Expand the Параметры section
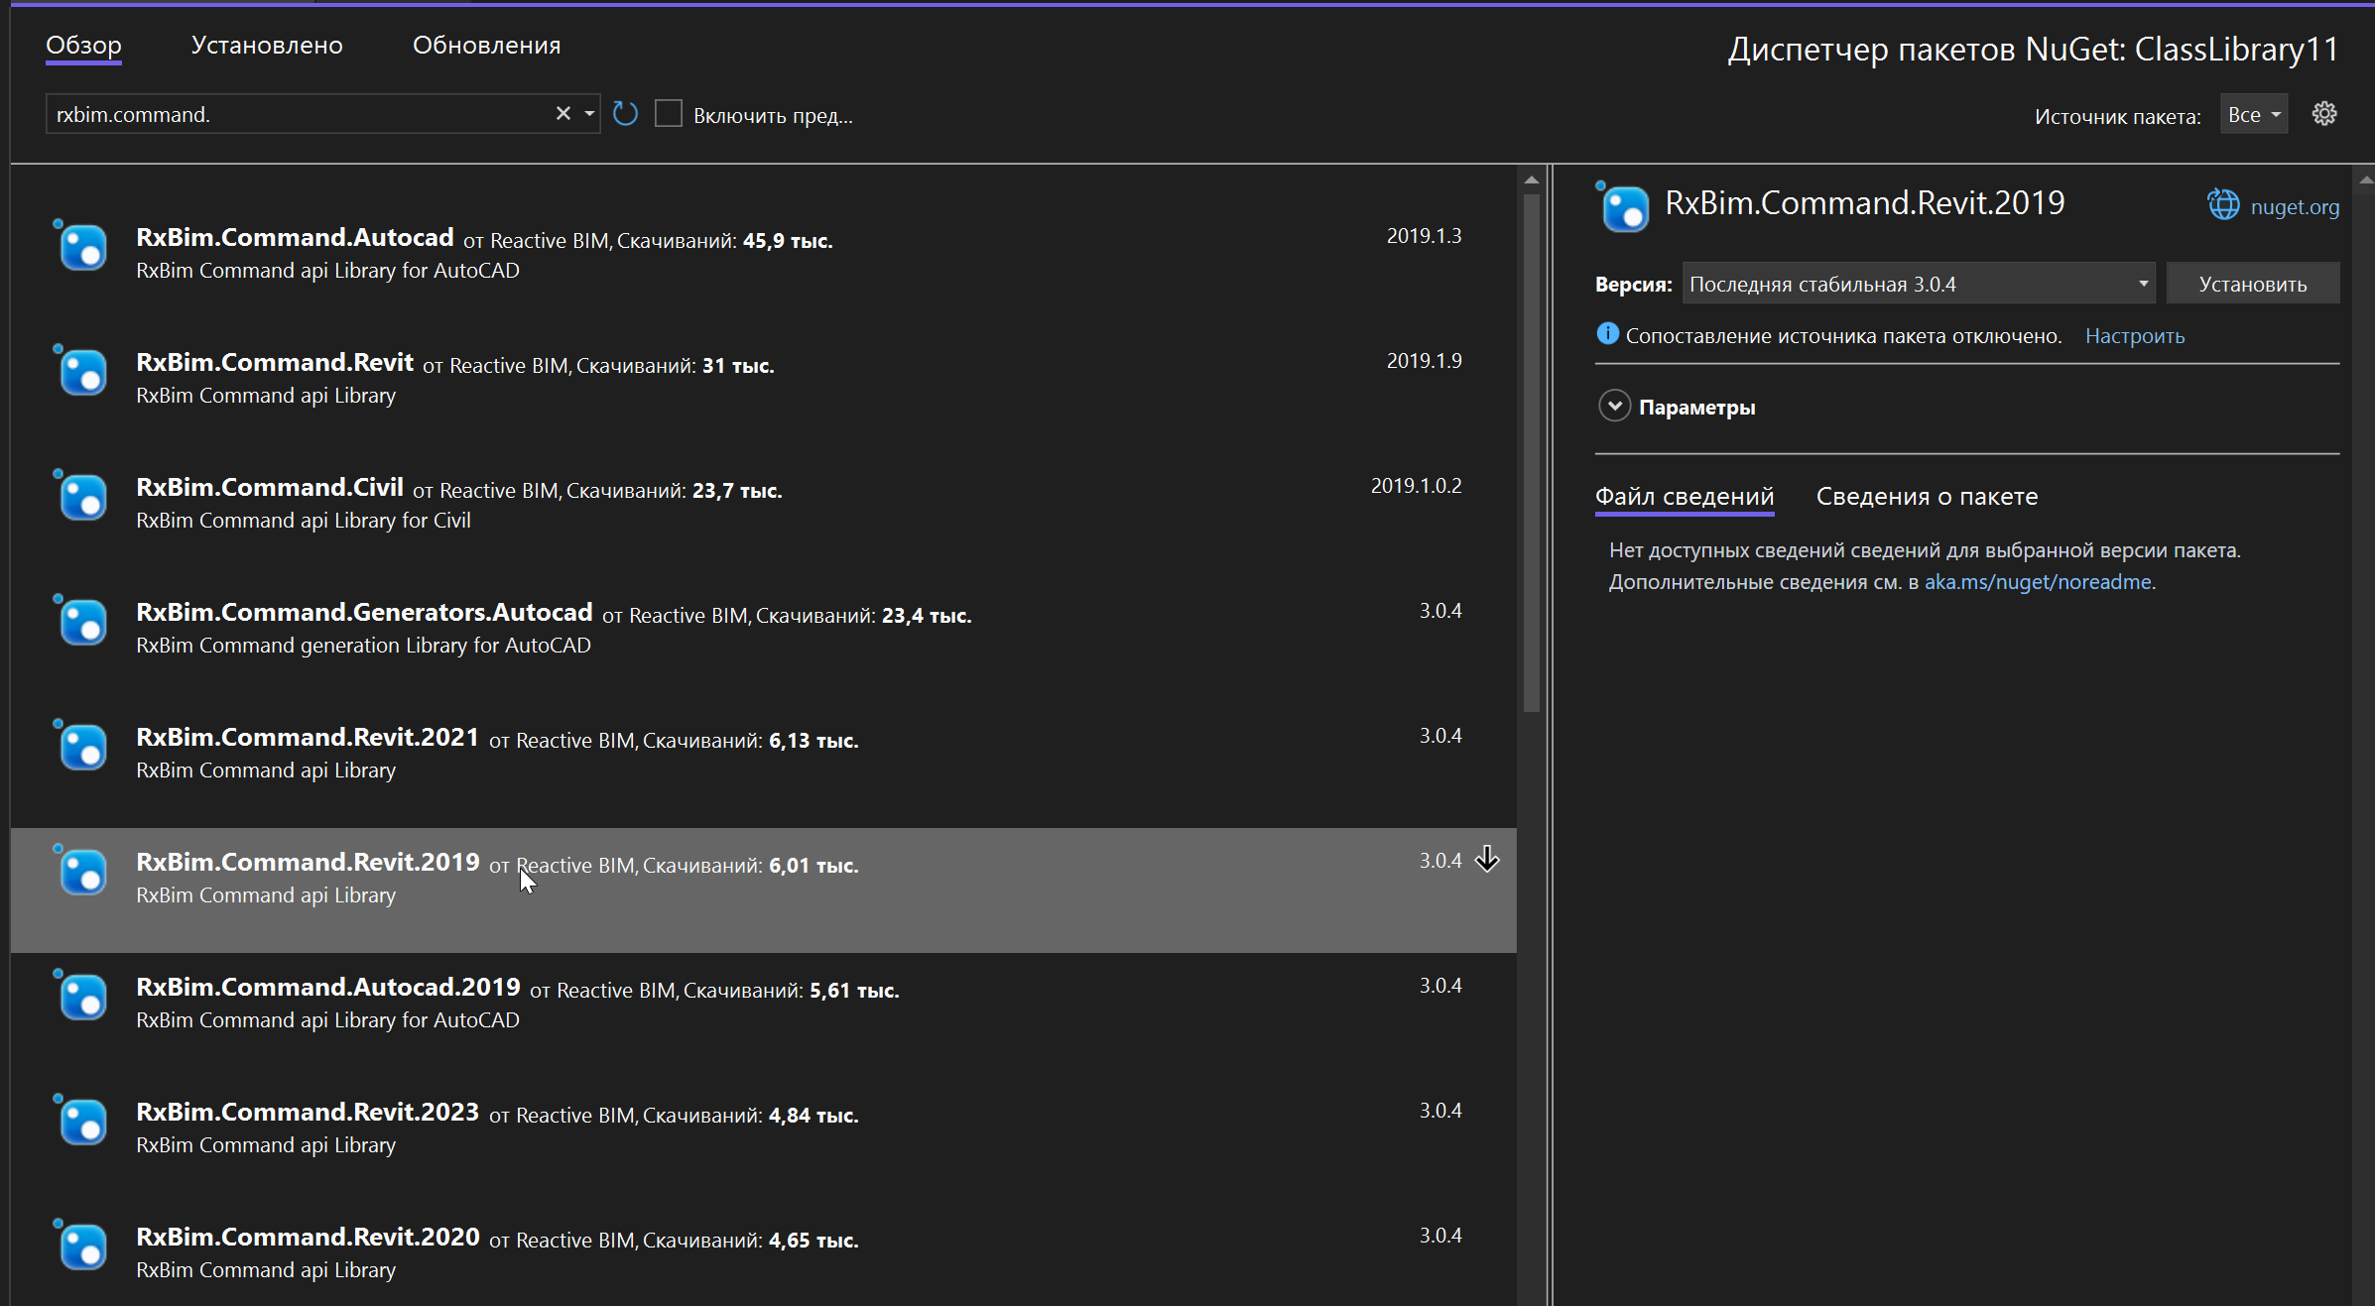Screen dimensions: 2375x1306 (x=1615, y=407)
